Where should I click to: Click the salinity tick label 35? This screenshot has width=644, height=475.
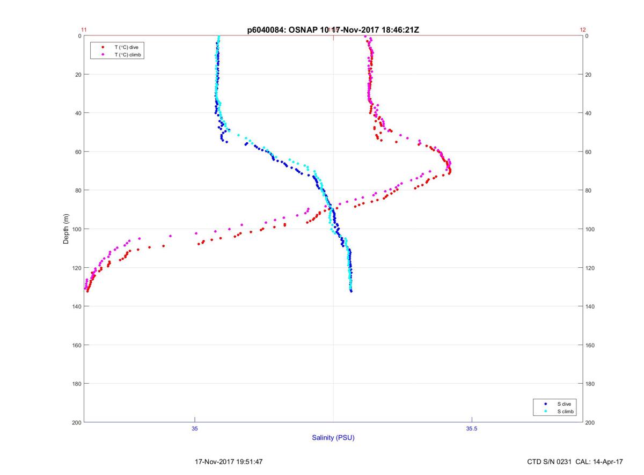click(x=195, y=428)
